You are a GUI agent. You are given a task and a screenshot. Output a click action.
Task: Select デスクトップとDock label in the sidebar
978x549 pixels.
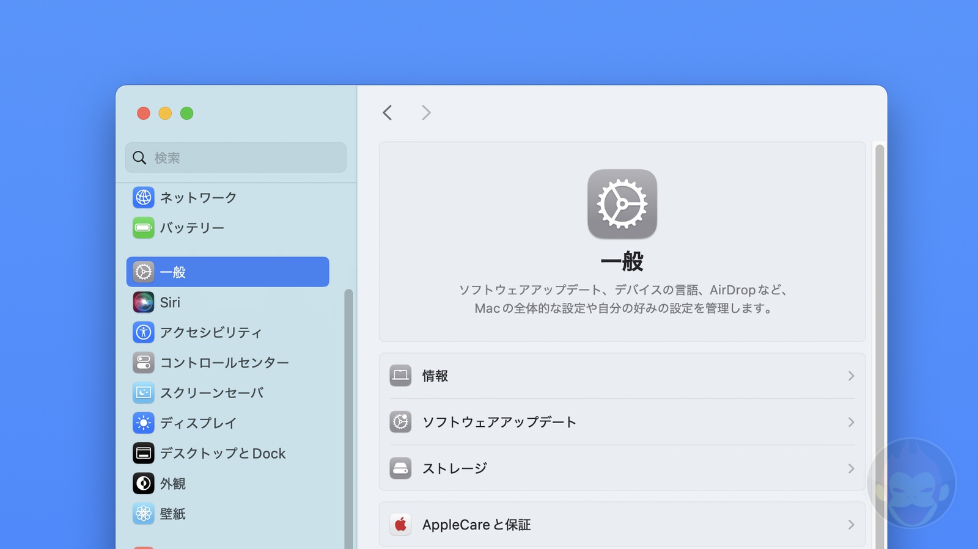point(223,453)
